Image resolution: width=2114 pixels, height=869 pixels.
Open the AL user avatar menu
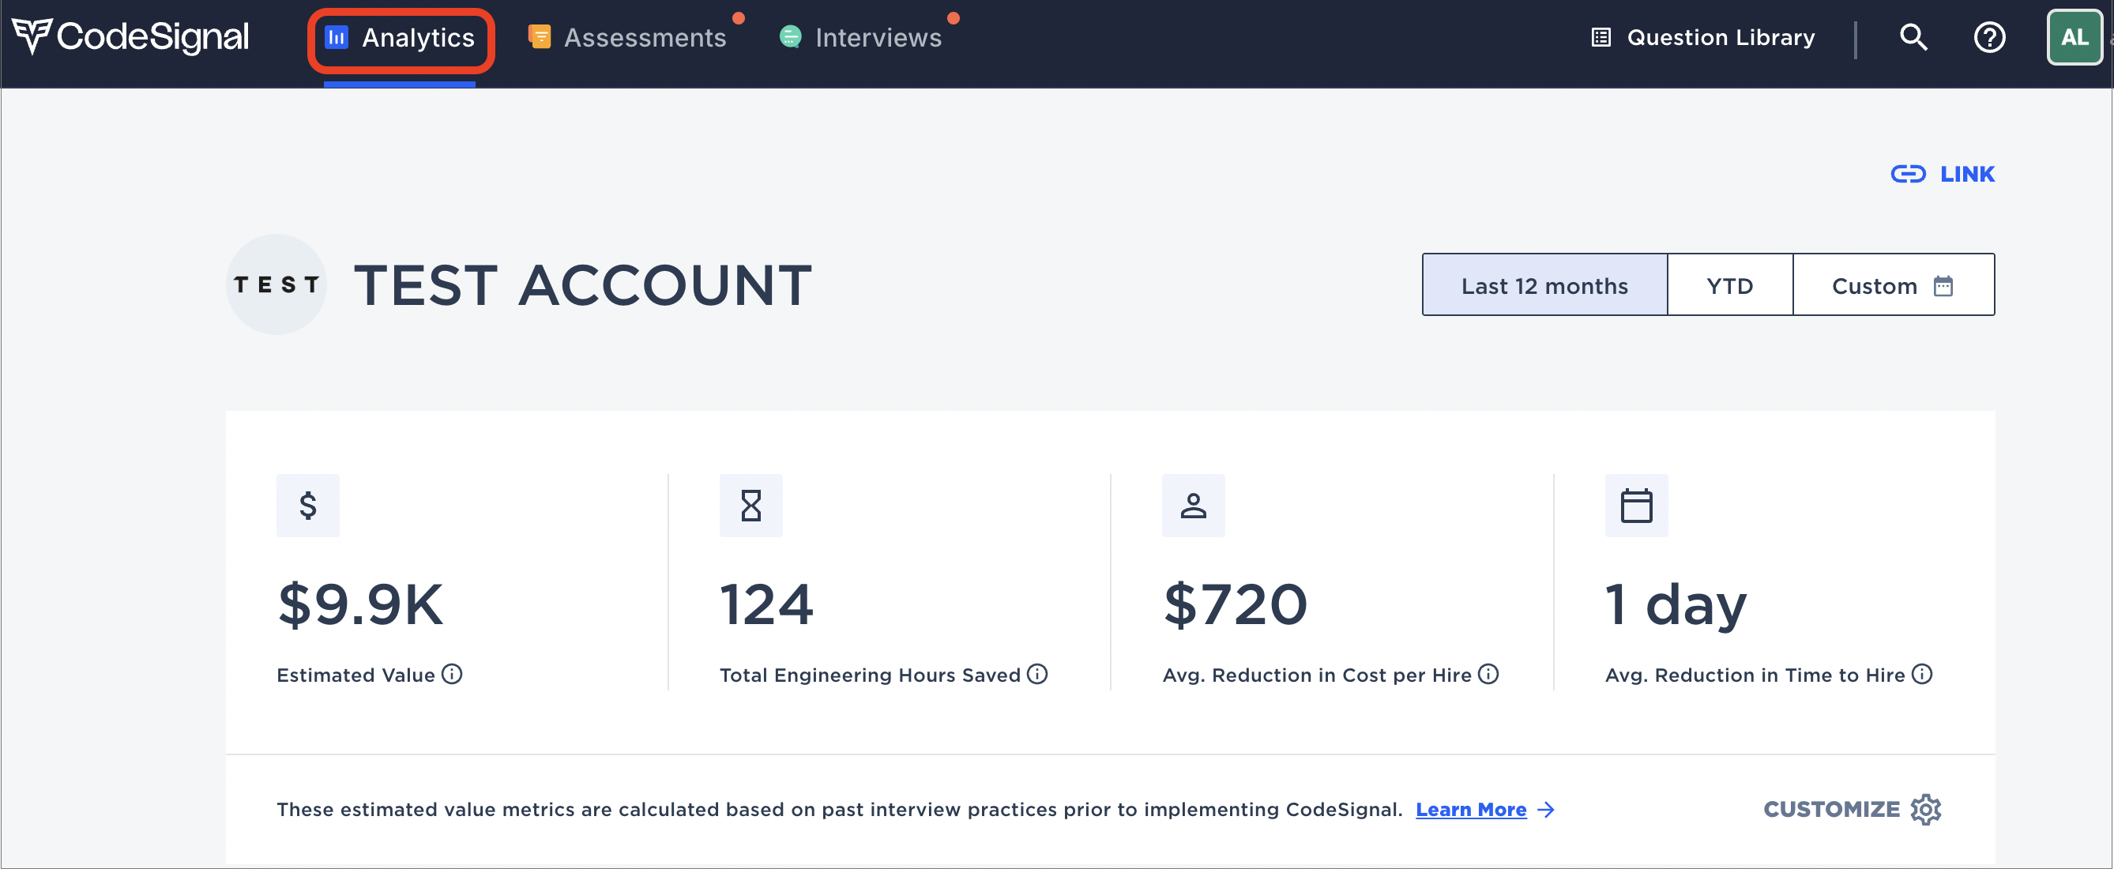click(x=2074, y=37)
